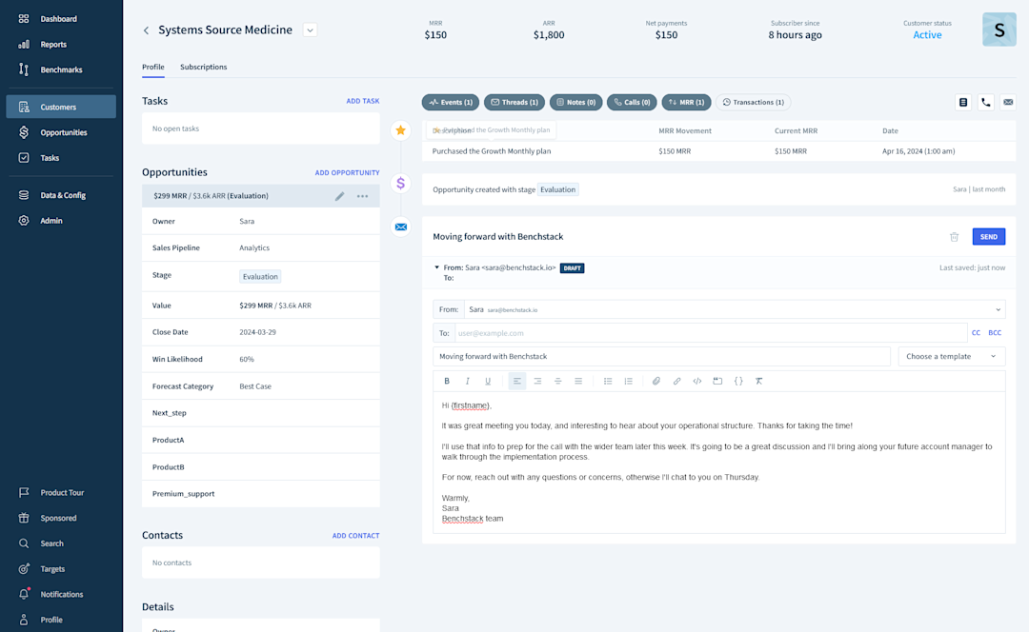Send the draft email
The image size is (1029, 632).
[x=988, y=237]
